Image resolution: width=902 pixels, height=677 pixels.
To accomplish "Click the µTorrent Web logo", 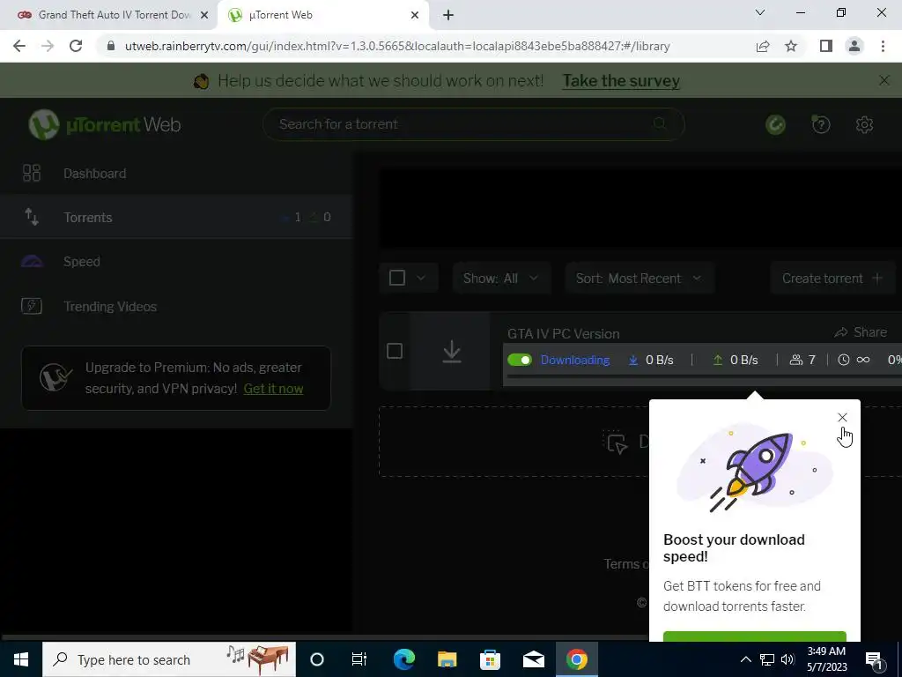I will point(105,124).
